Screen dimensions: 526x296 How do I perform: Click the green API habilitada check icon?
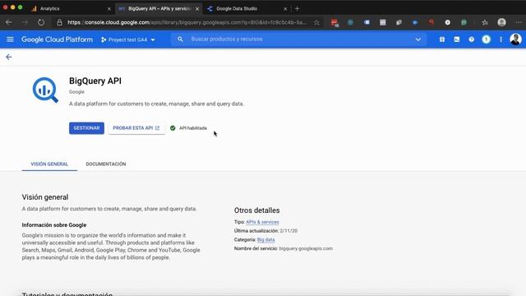pos(173,128)
